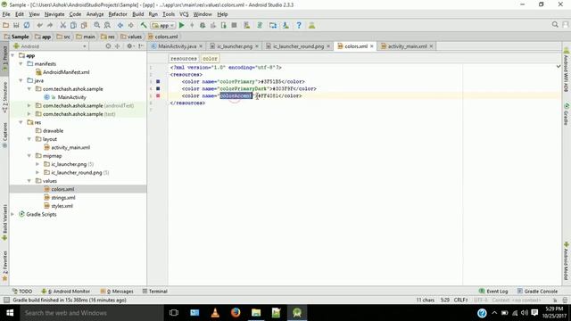This screenshot has width=571, height=321.
Task: Click the taskbar search box
Action: tap(92, 313)
